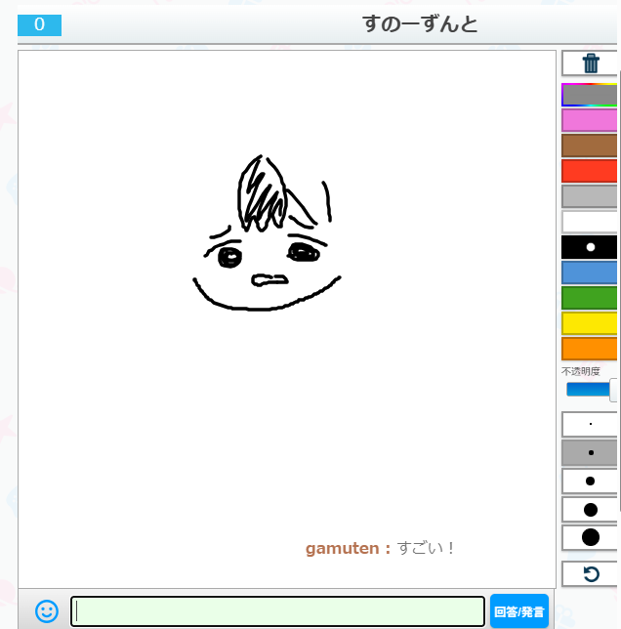This screenshot has width=621, height=629.
Task: Select the second largest brush size
Action: point(591,509)
